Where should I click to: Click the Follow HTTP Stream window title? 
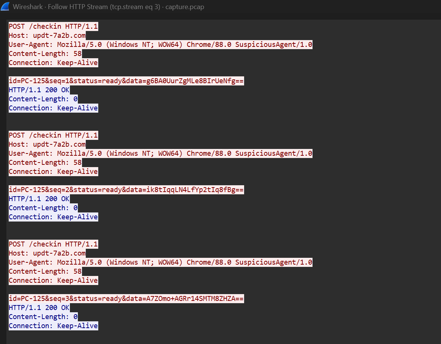108,7
